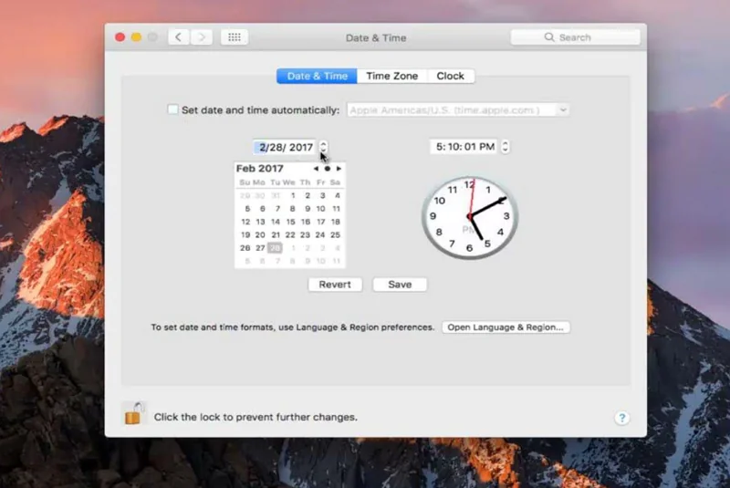Click the Revert button
Screen dimensions: 730x488
[335, 285]
